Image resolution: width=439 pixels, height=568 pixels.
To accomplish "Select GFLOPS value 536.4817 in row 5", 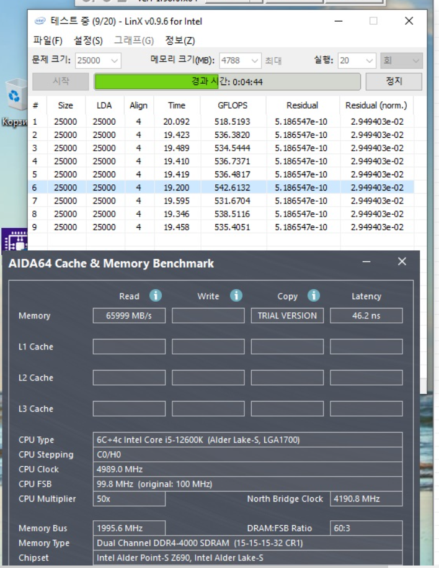I will [x=232, y=174].
